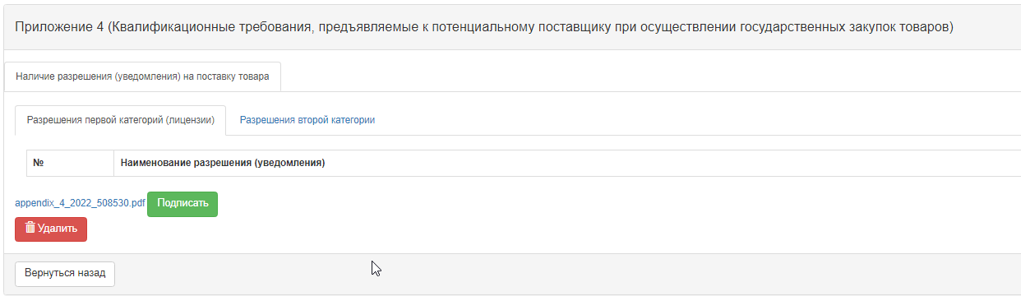This screenshot has height=296, width=1021.
Task: Click the Приложение 4 text in heading
Action: point(60,27)
